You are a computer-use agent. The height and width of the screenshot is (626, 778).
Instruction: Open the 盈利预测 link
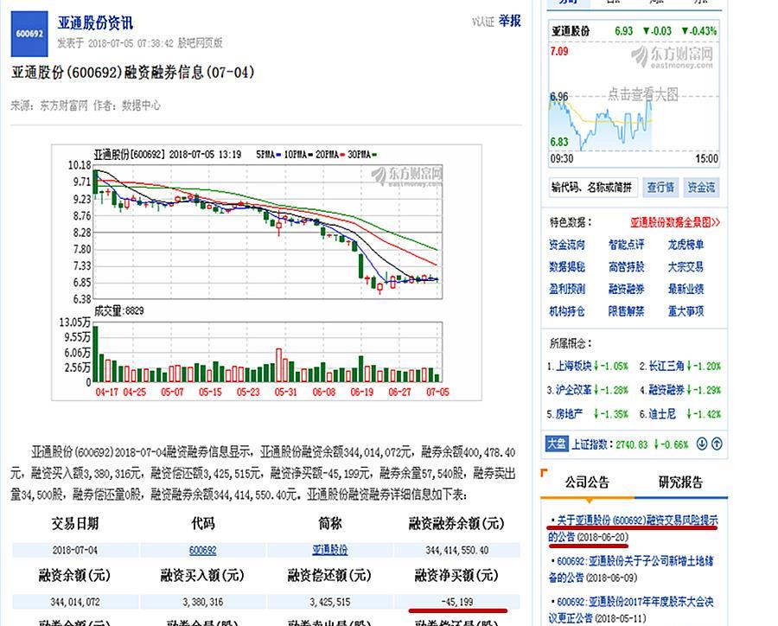(x=566, y=289)
